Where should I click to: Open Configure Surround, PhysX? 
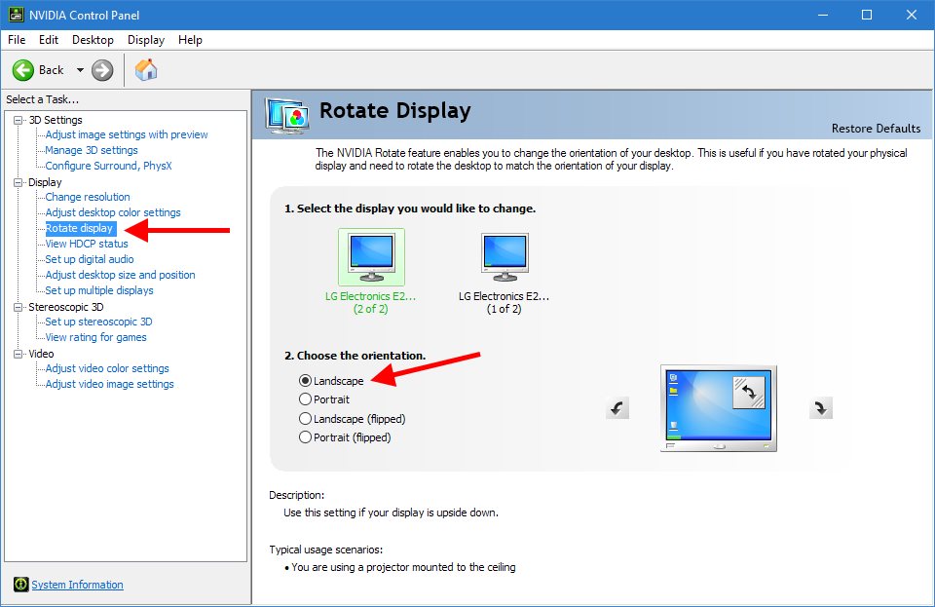pyautogui.click(x=108, y=166)
